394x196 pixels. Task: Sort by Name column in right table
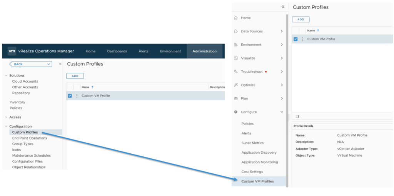coord(311,30)
